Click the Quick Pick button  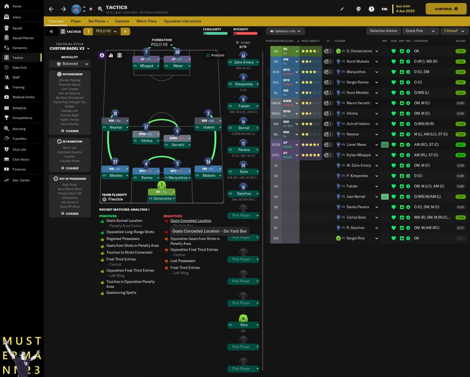(x=415, y=31)
